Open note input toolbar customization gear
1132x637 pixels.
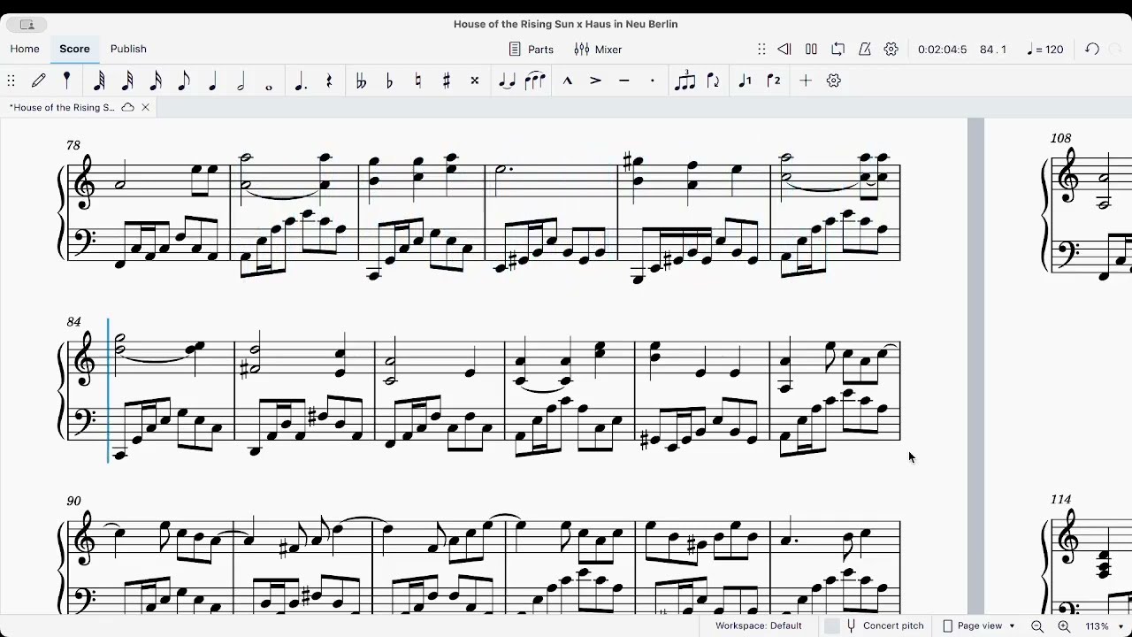point(834,81)
